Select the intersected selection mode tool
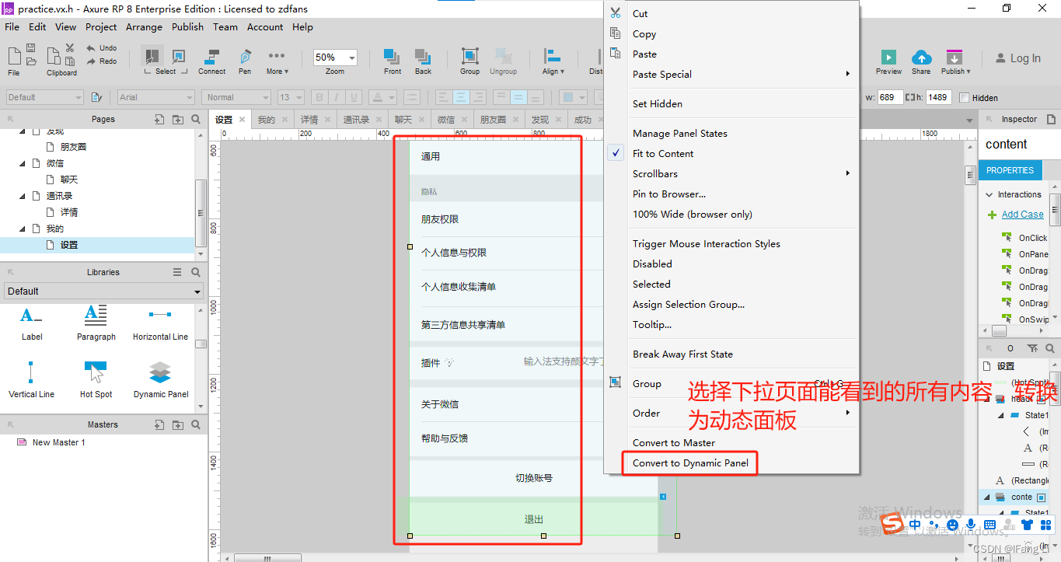Image resolution: width=1061 pixels, height=562 pixels. point(152,56)
